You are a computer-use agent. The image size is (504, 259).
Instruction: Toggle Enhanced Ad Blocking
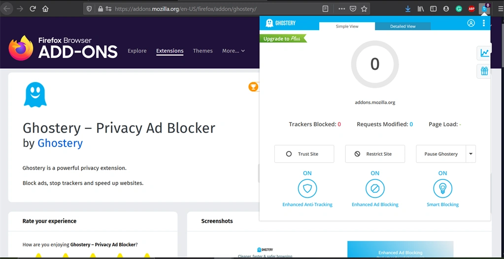(x=375, y=189)
